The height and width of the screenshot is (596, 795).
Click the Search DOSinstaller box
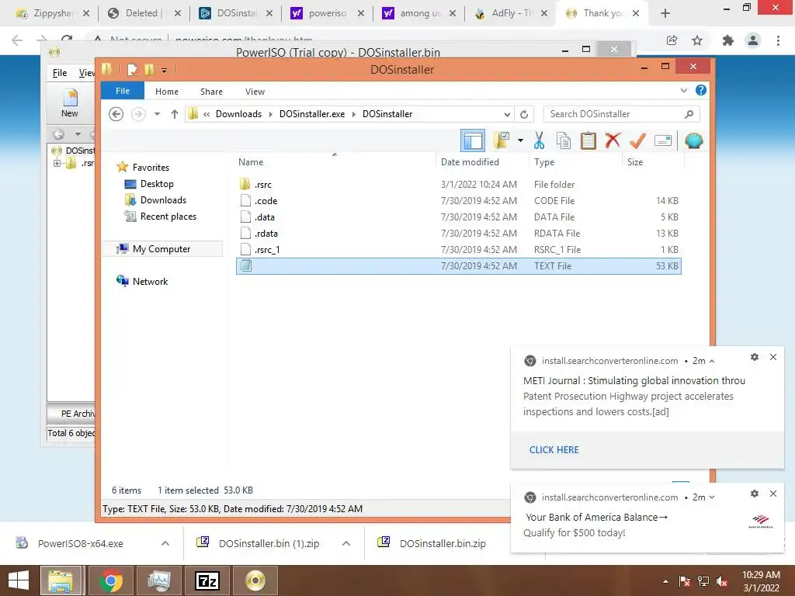tap(621, 114)
